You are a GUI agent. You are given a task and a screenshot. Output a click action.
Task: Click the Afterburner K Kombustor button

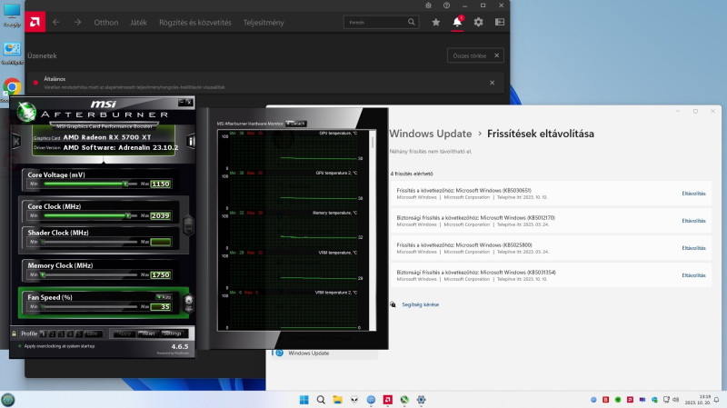click(x=16, y=141)
